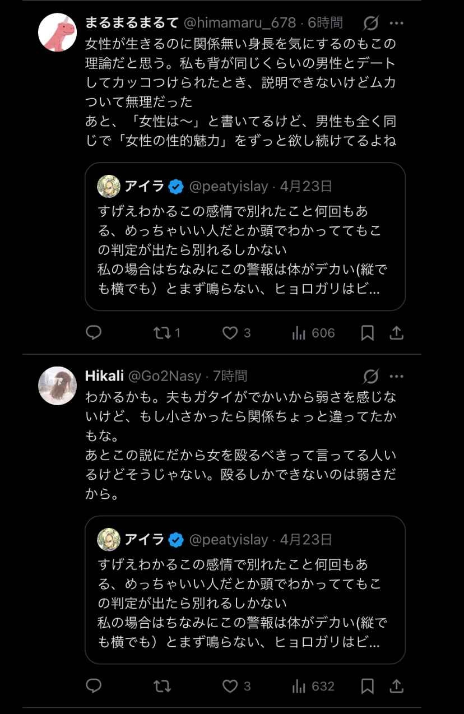Viewport: 464px width, 714px height.
Task: Open more options for Hikali's post
Action: click(396, 376)
